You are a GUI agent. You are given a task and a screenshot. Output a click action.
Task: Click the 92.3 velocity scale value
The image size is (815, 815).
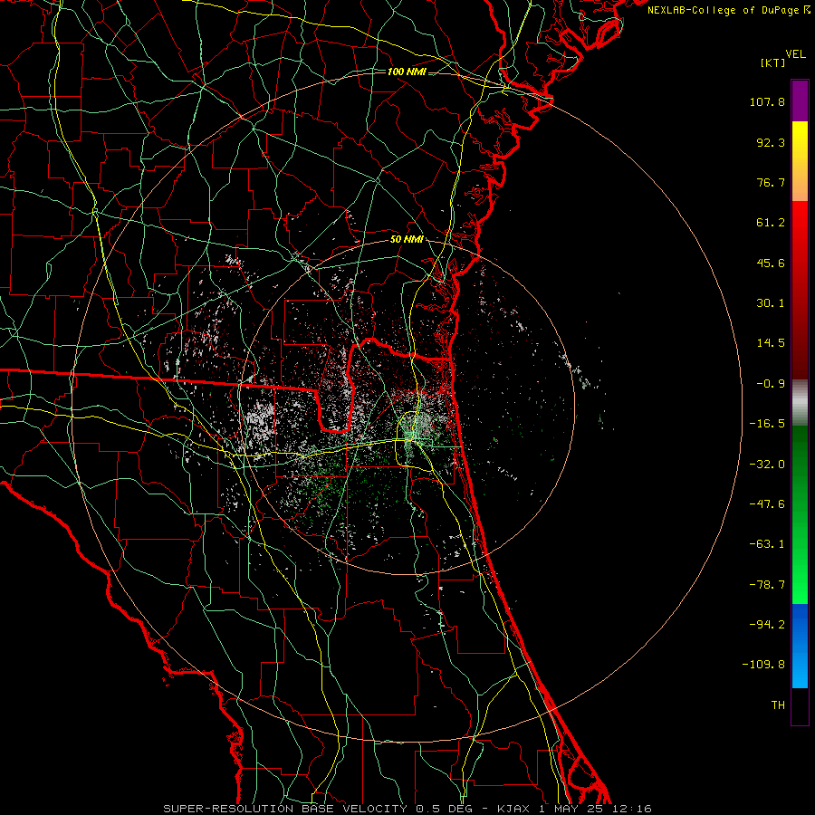[771, 142]
